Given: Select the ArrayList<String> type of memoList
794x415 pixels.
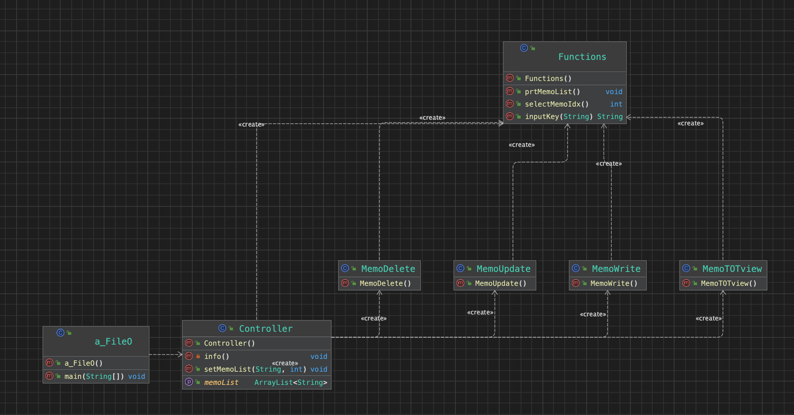Looking at the screenshot, I should coord(291,382).
